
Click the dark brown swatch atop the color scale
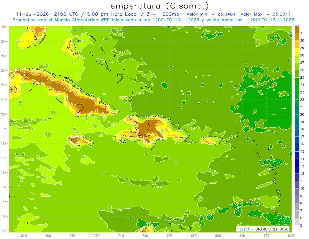(297, 29)
